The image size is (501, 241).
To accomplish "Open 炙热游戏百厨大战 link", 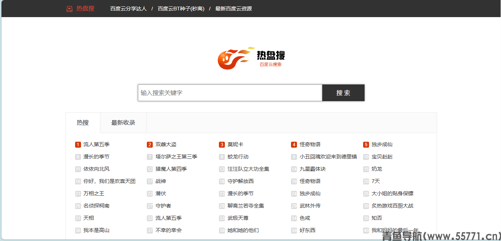I will pyautogui.click(x=392, y=206).
